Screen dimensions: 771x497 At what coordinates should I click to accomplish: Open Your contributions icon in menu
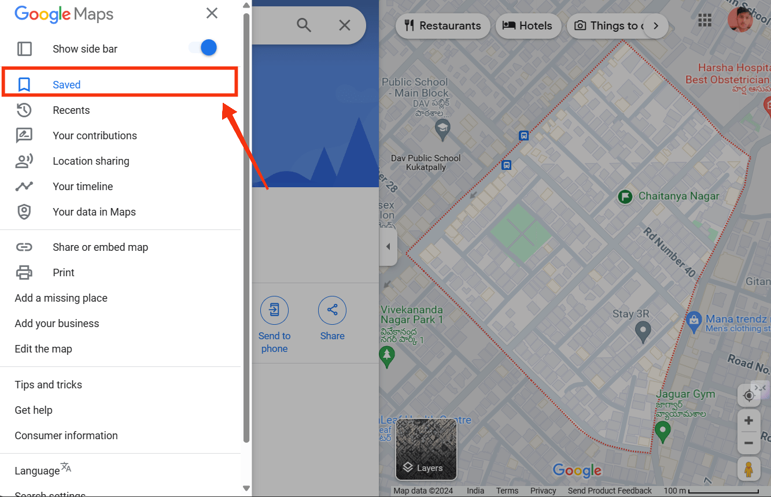click(x=24, y=135)
